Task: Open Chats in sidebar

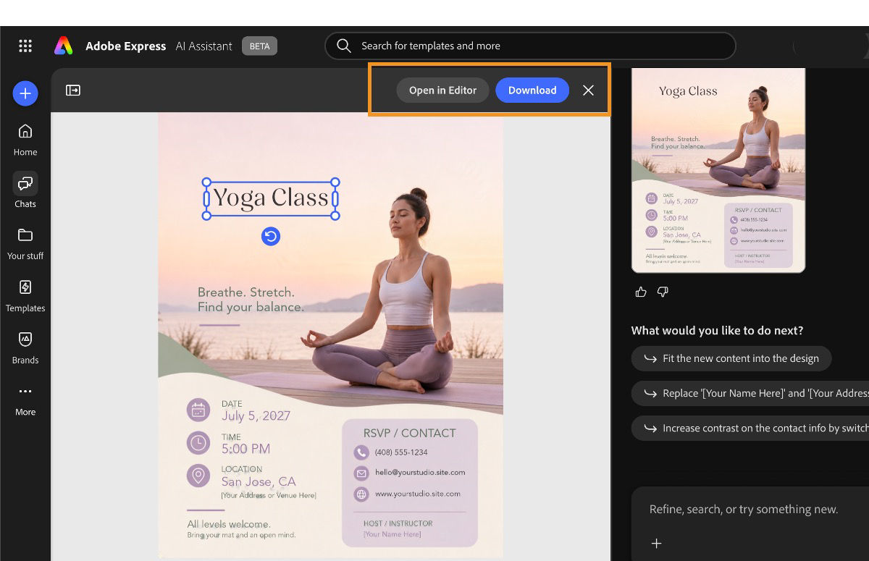Action: click(25, 191)
